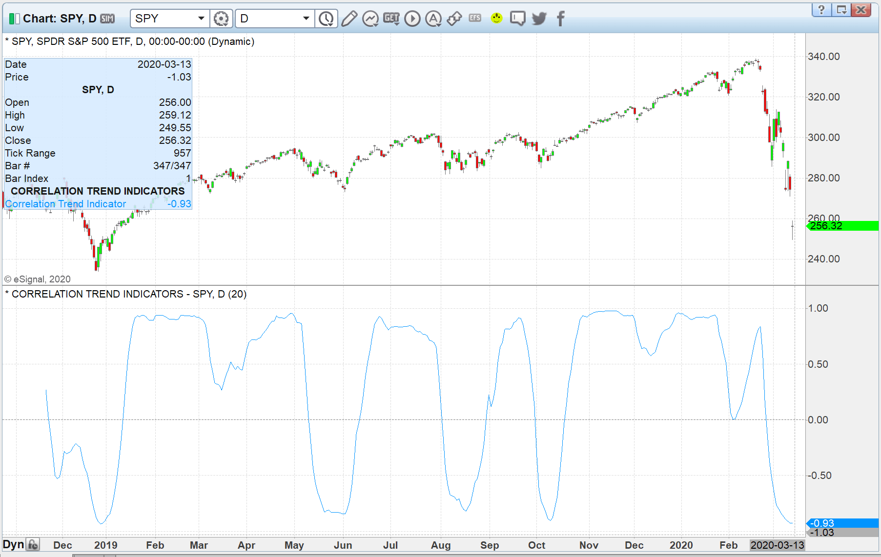Screen dimensions: 881x557
Task: Click the Date 2020-03-13 row in data box
Action: point(98,64)
